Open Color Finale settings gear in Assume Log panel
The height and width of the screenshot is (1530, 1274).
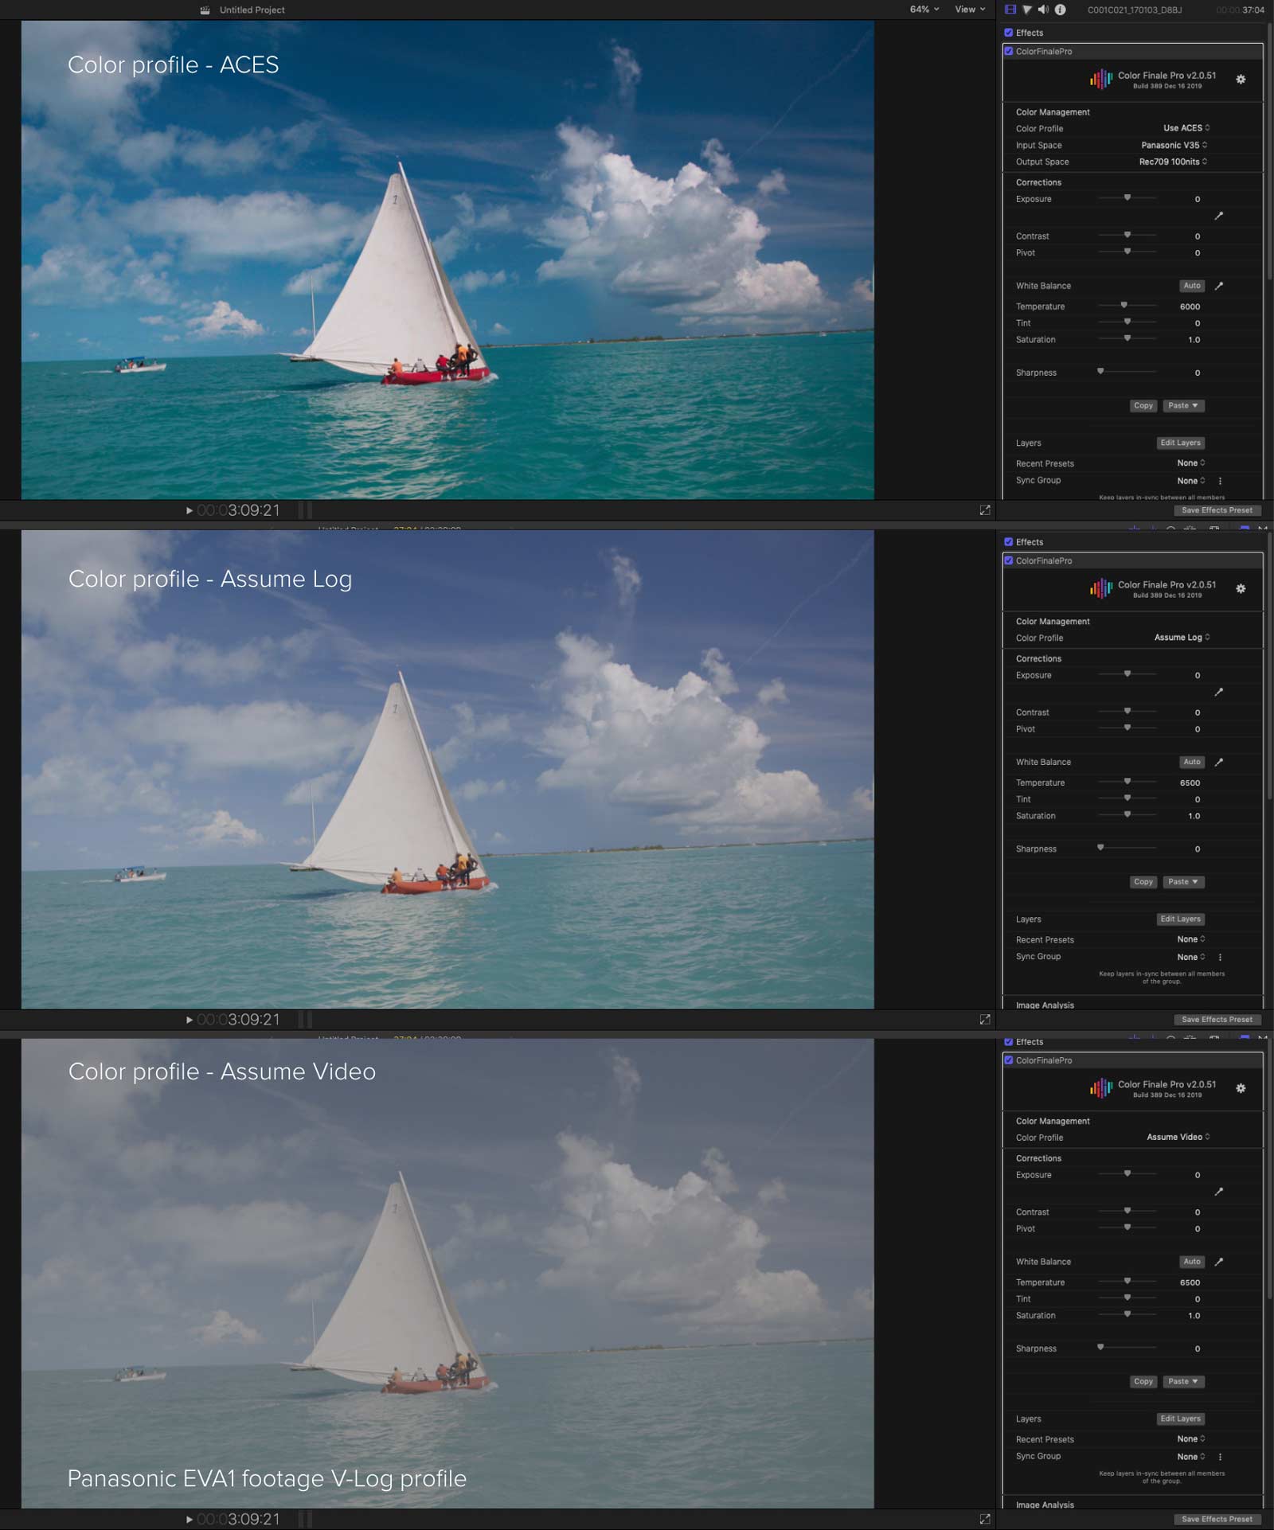pyautogui.click(x=1241, y=589)
